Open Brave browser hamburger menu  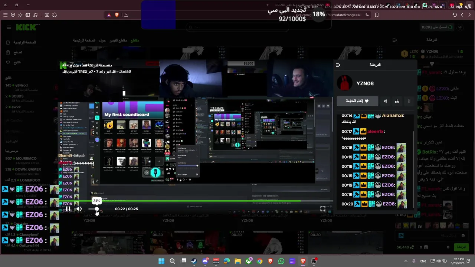coord(5,15)
